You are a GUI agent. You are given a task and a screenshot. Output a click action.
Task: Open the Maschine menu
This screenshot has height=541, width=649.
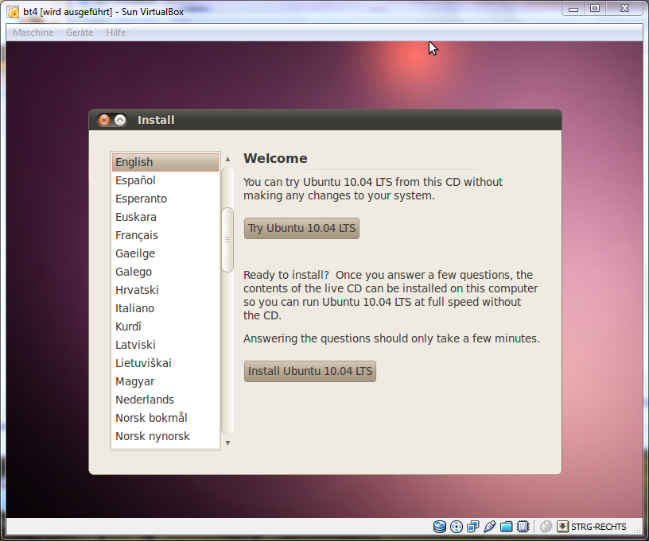pyautogui.click(x=33, y=33)
